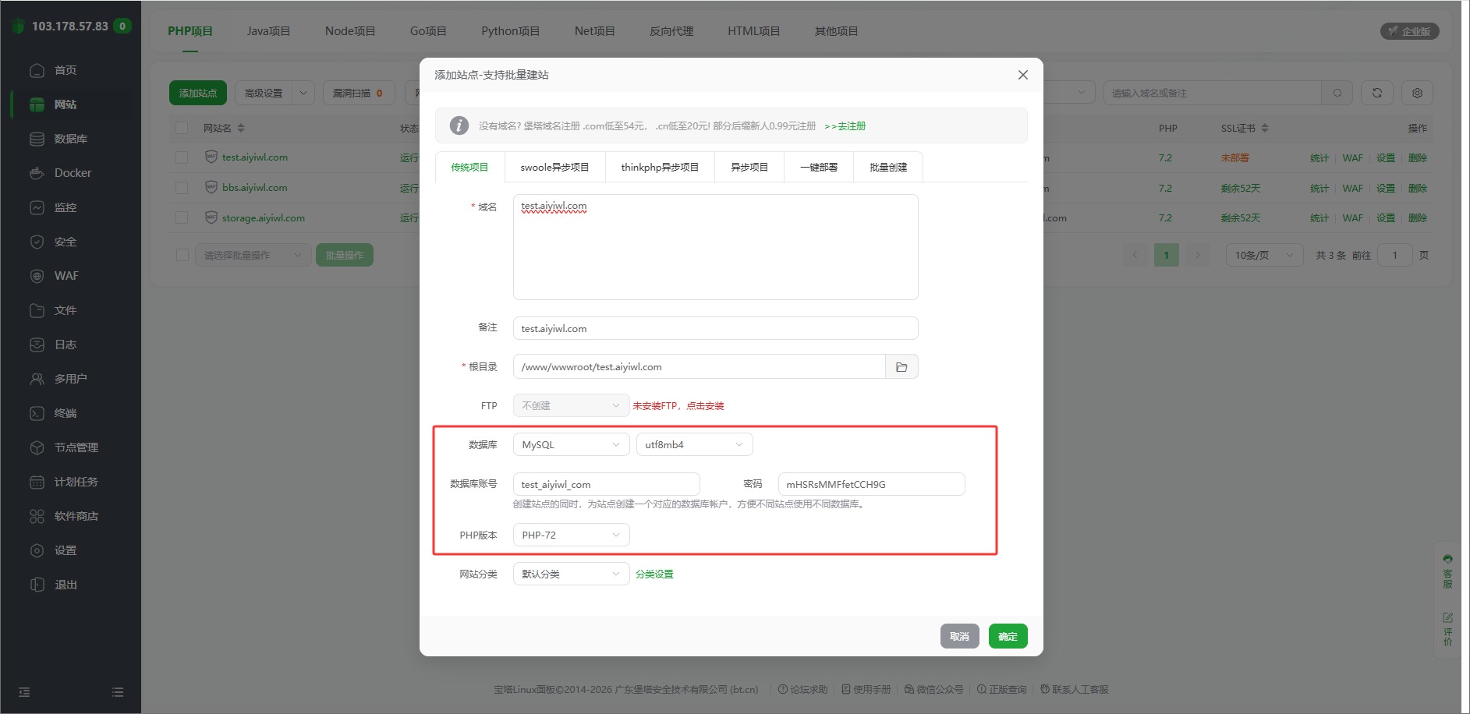Tick the checkbox for bbs.aiyiwl.com row

coord(182,188)
